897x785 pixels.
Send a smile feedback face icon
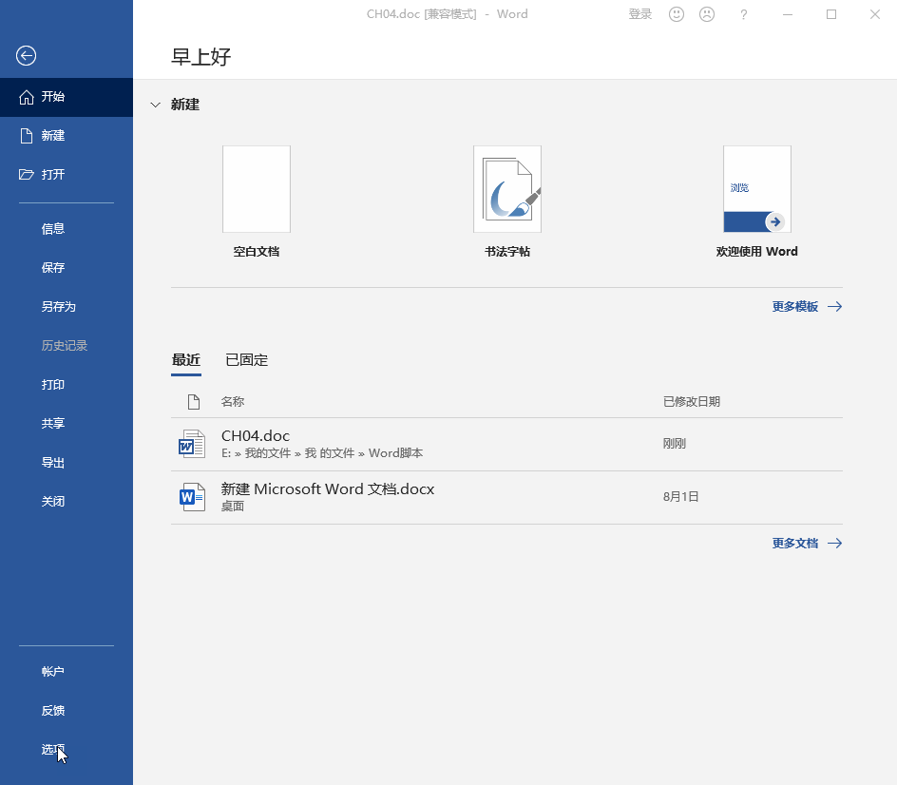click(677, 14)
